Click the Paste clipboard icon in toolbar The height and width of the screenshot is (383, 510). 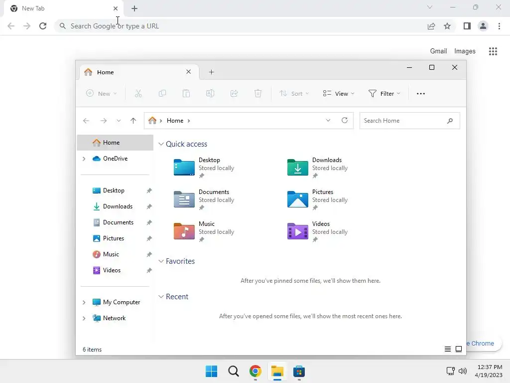click(186, 93)
